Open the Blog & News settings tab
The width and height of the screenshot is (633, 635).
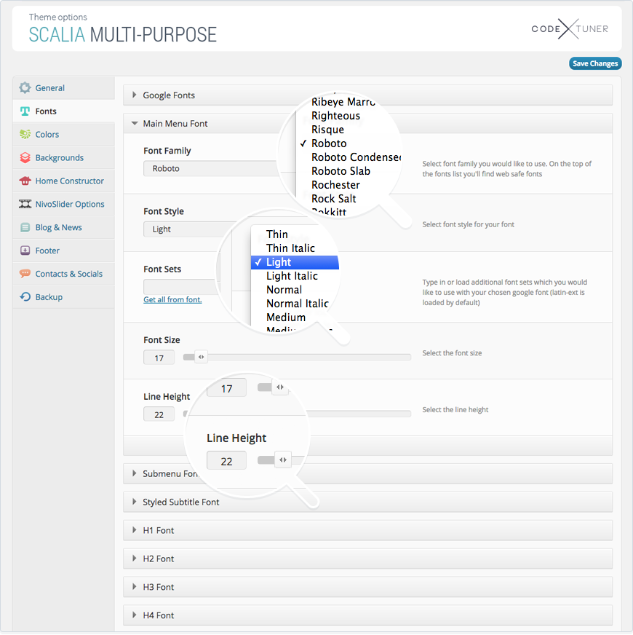(x=58, y=228)
